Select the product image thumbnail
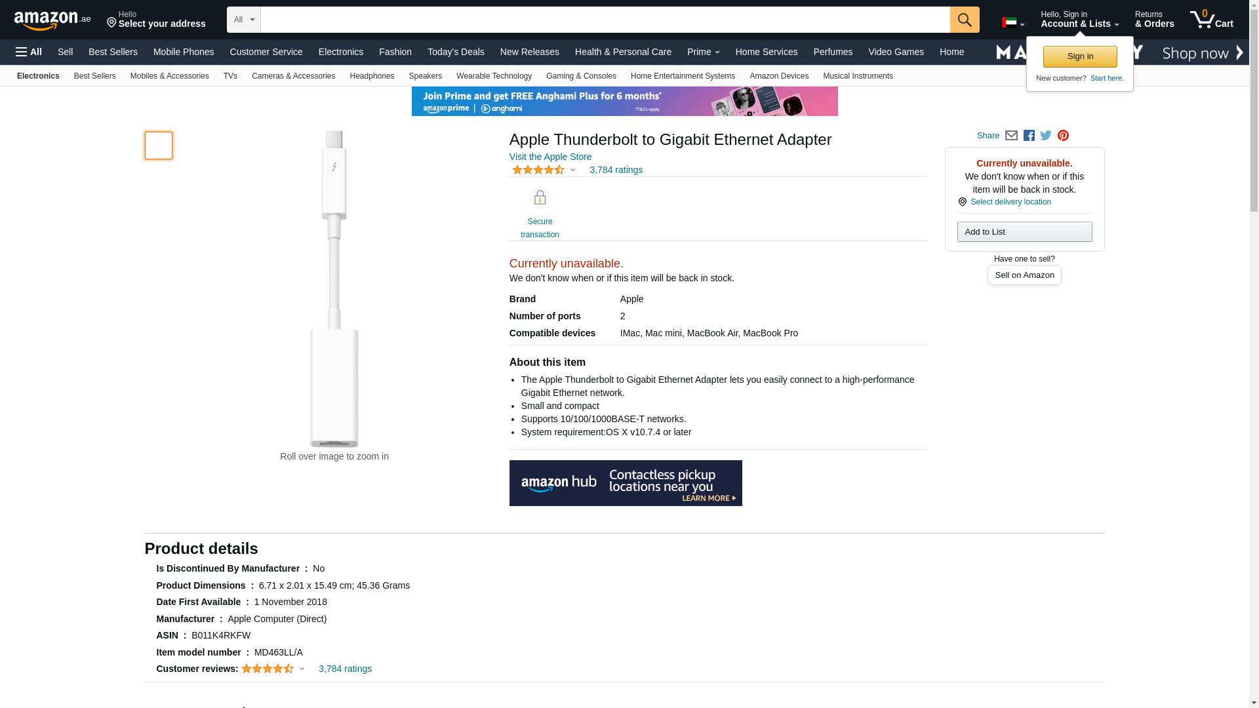This screenshot has width=1259, height=708. (159, 146)
